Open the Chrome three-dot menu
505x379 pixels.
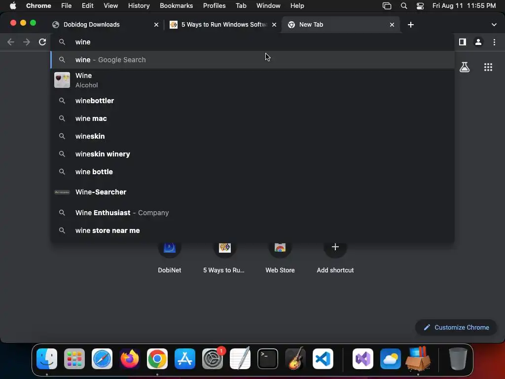[494, 42]
